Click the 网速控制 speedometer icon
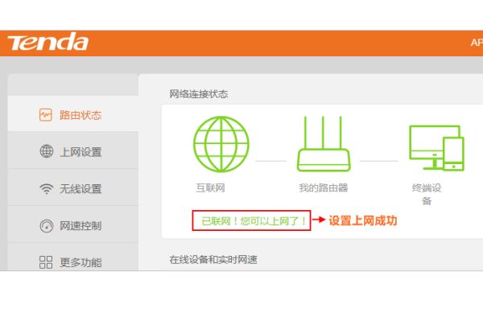The width and height of the screenshot is (483, 313). 47,225
